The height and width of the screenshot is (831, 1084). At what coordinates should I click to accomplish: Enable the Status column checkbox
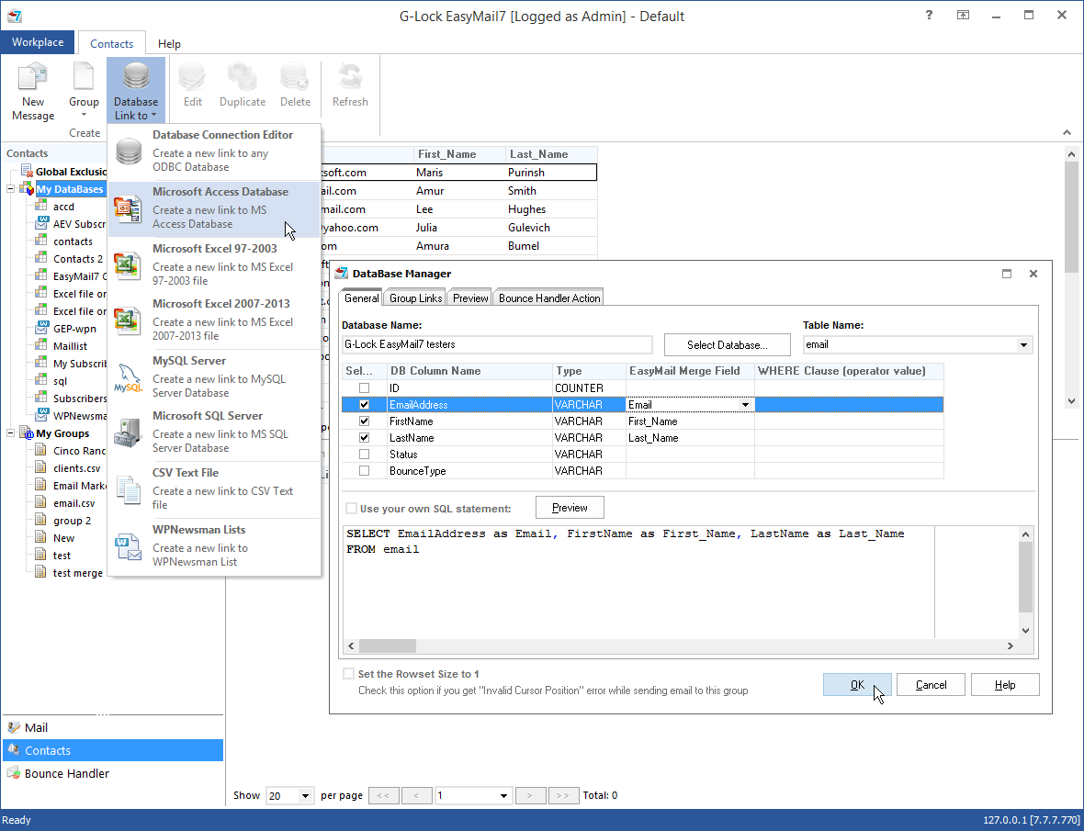tap(364, 454)
